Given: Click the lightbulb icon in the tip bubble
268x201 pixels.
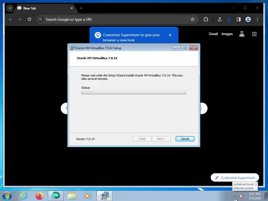Looking at the screenshot, I should coord(98,35).
